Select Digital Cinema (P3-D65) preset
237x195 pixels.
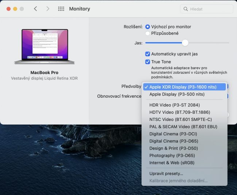tap(184, 141)
